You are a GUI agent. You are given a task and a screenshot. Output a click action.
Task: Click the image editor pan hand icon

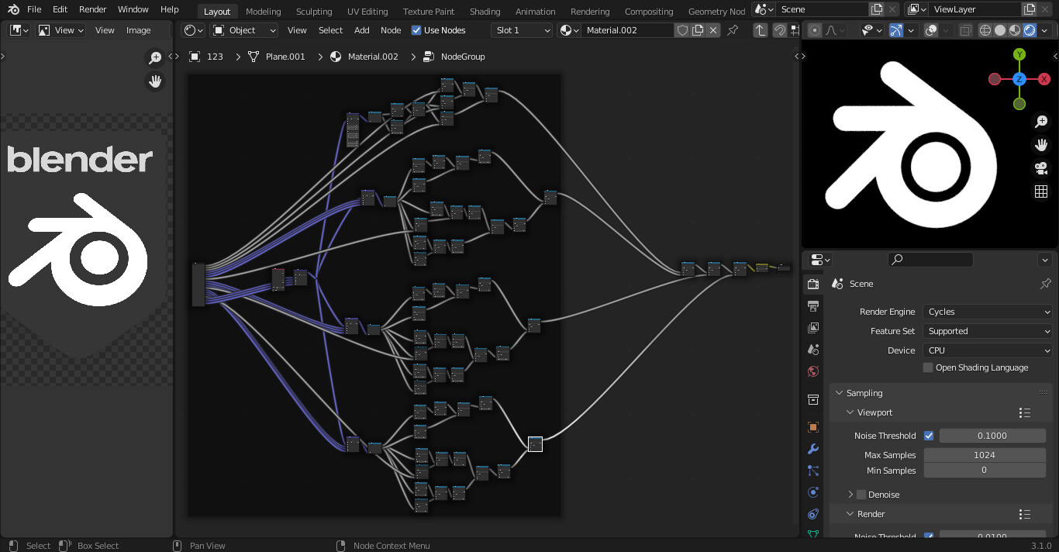pyautogui.click(x=155, y=81)
